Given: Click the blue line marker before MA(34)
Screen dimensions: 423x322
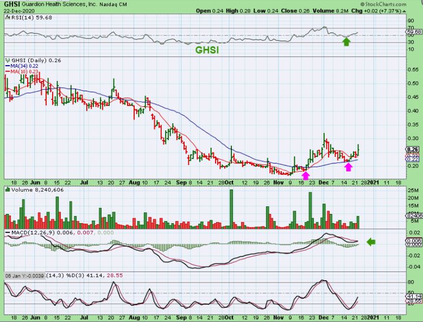Looking at the screenshot, I should (8, 66).
